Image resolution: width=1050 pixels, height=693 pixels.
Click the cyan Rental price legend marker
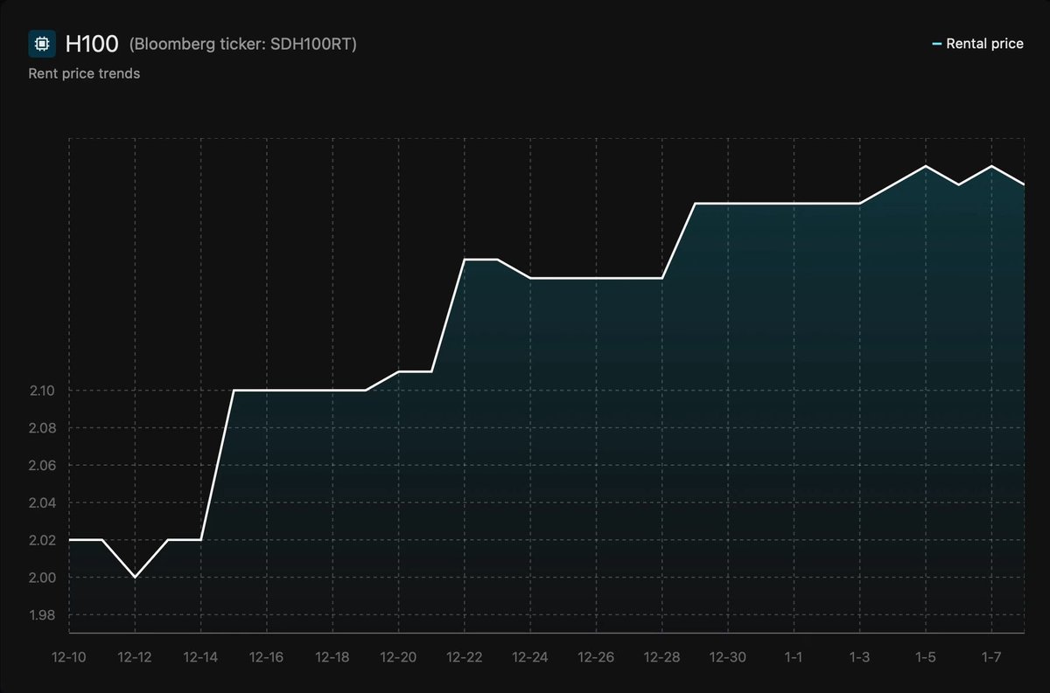(936, 43)
